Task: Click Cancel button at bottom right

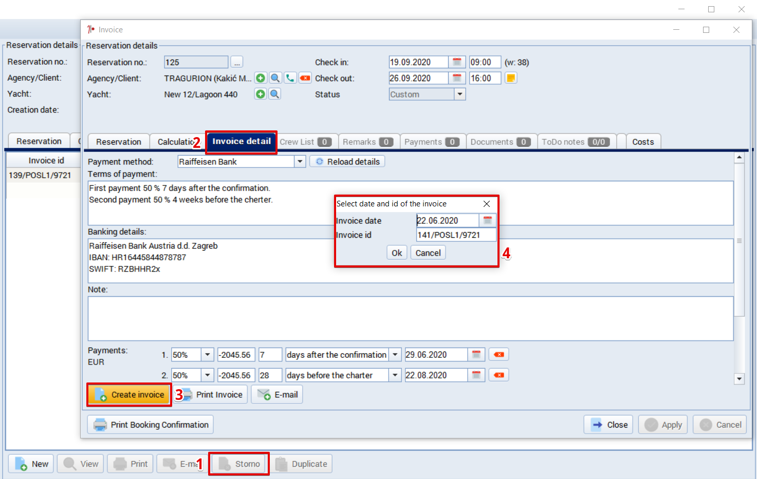Action: pos(719,425)
